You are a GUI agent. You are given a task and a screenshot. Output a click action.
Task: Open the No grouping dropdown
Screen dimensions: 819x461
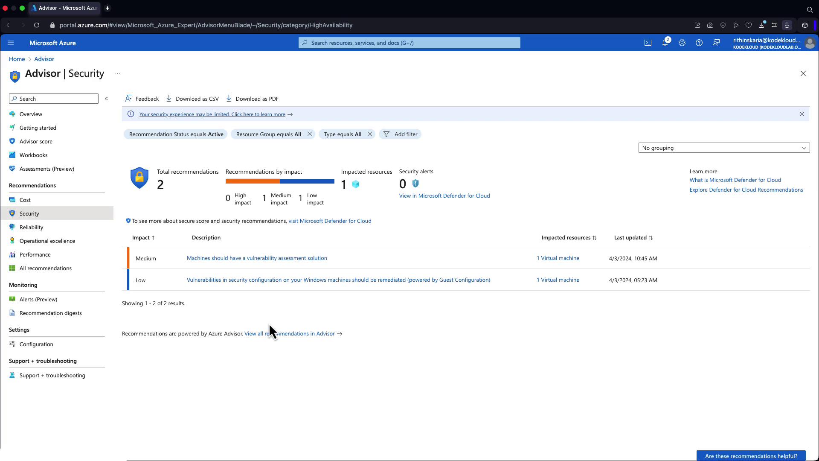[723, 148]
